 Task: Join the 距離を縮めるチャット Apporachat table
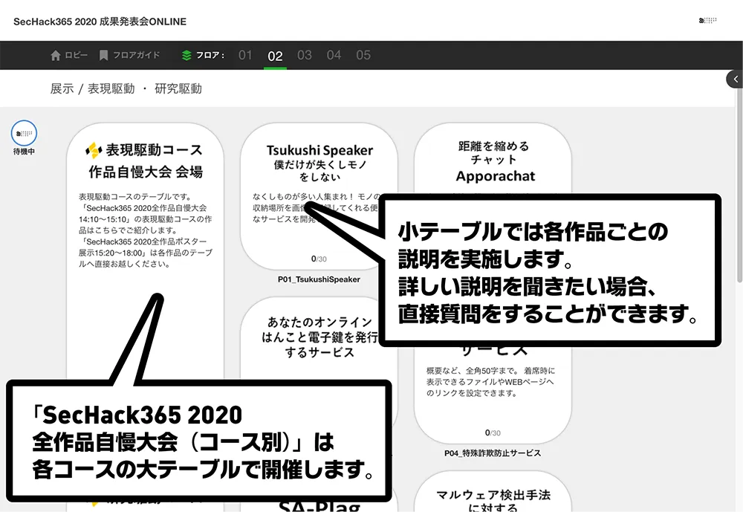point(493,159)
